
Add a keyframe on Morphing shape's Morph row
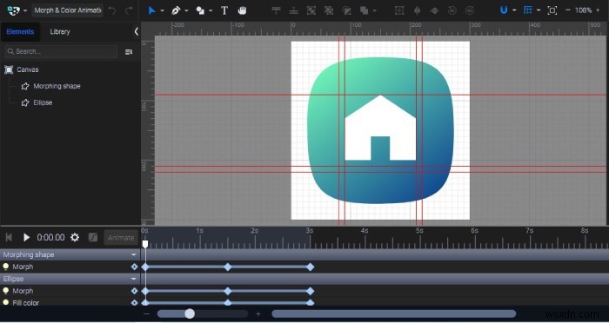click(134, 267)
